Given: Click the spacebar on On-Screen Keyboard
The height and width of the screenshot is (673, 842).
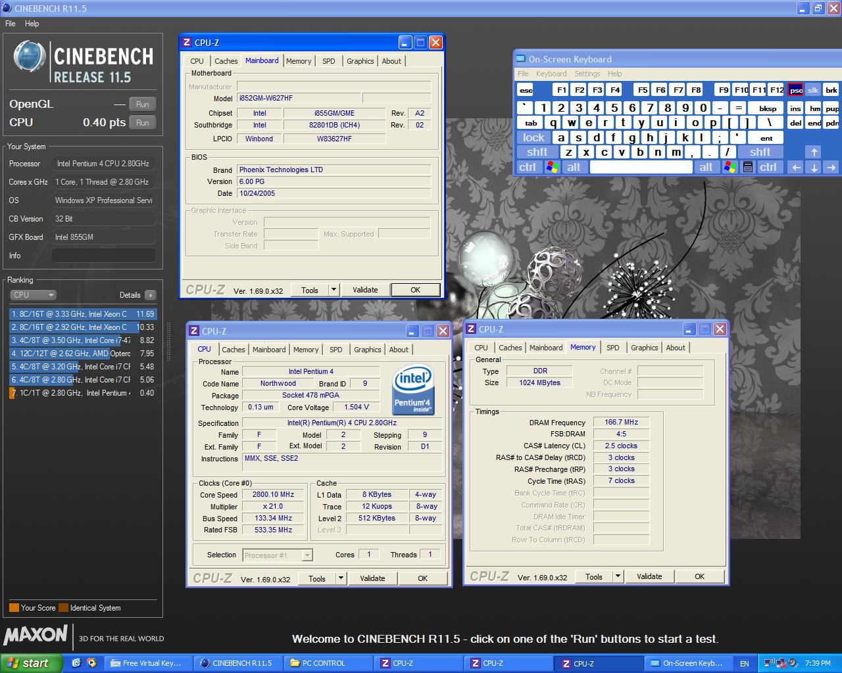Looking at the screenshot, I should pos(641,167).
